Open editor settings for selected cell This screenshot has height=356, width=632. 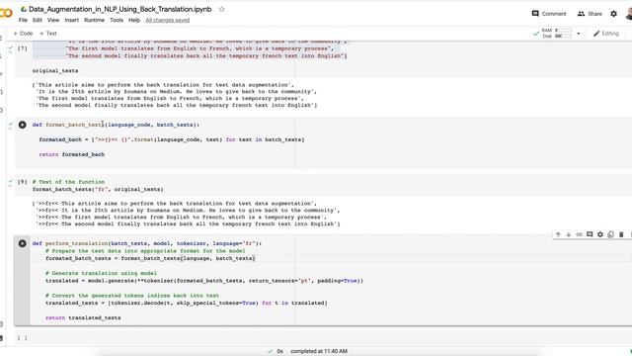coord(600,234)
